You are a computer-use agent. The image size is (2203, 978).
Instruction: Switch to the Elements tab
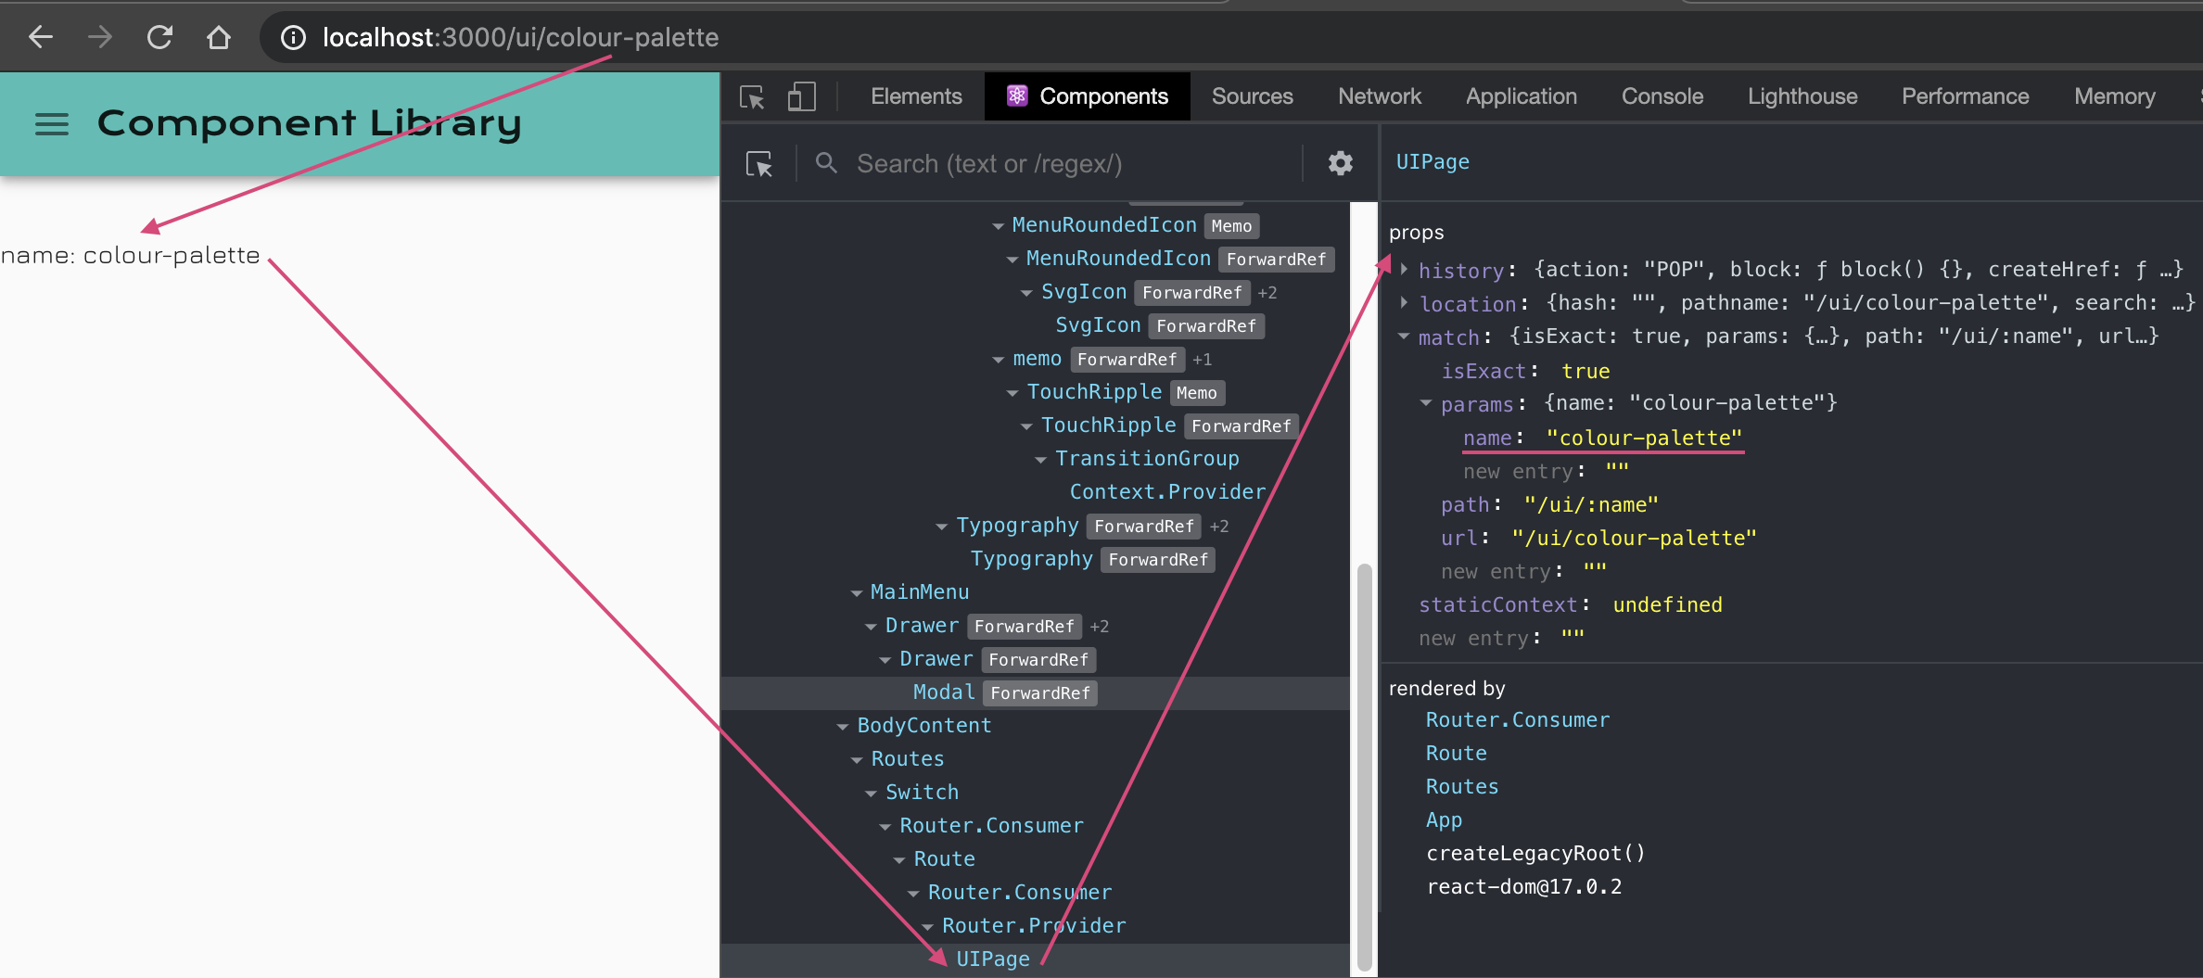tap(916, 96)
